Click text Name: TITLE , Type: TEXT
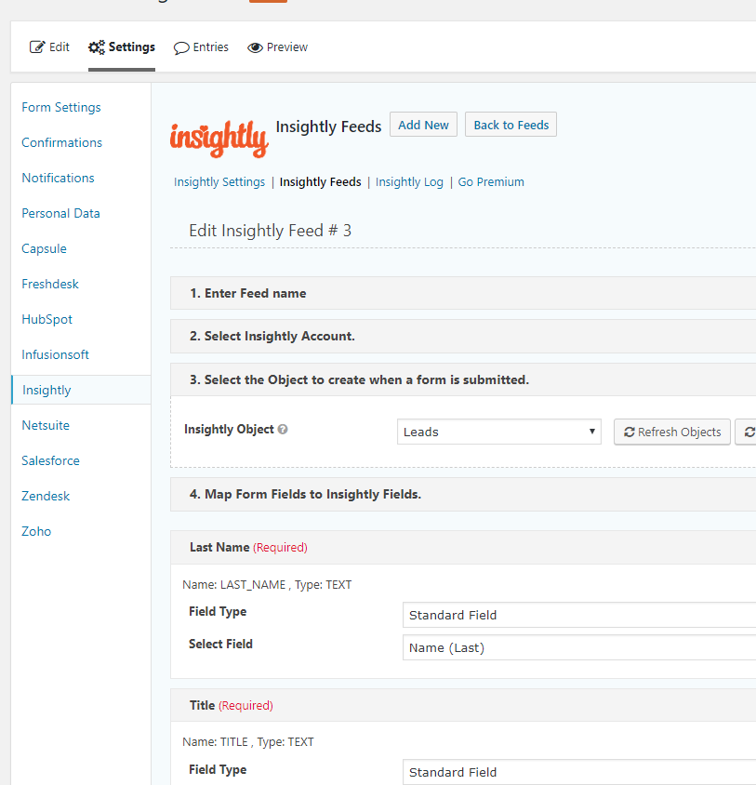 point(248,742)
